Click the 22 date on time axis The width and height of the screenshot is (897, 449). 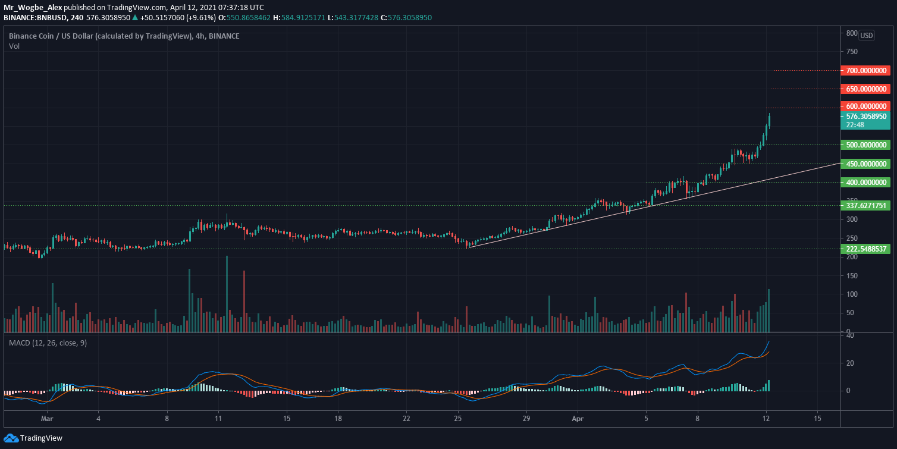(406, 419)
